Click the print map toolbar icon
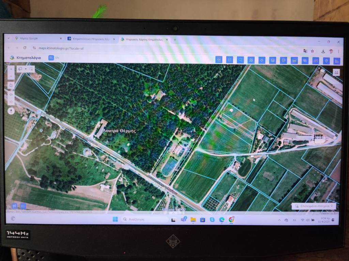Viewport: 349px width, 261px height. 284,60
